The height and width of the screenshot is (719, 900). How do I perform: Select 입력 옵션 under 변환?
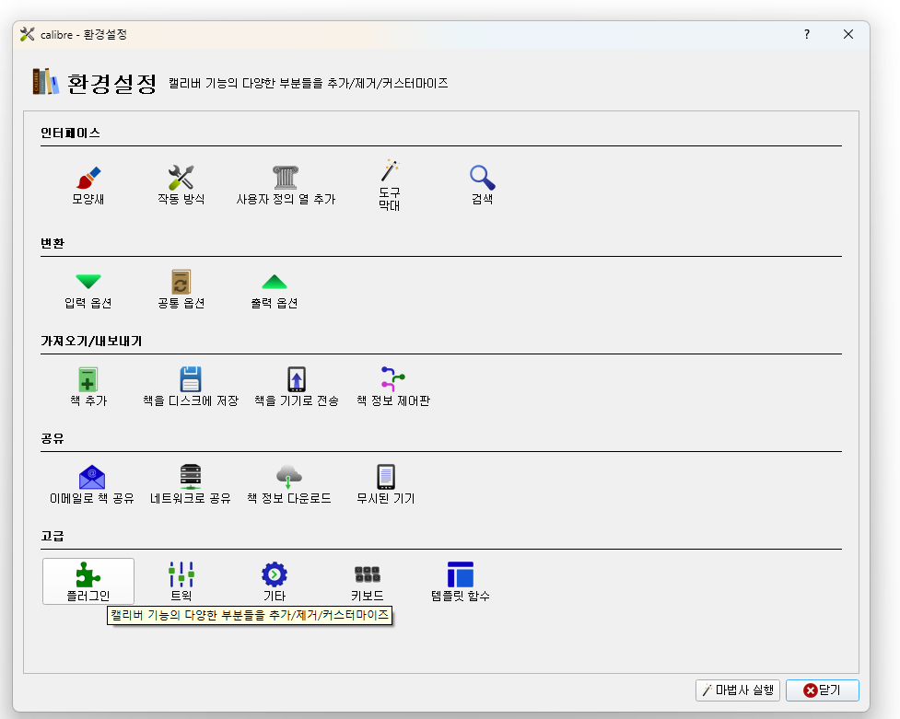pyautogui.click(x=88, y=288)
